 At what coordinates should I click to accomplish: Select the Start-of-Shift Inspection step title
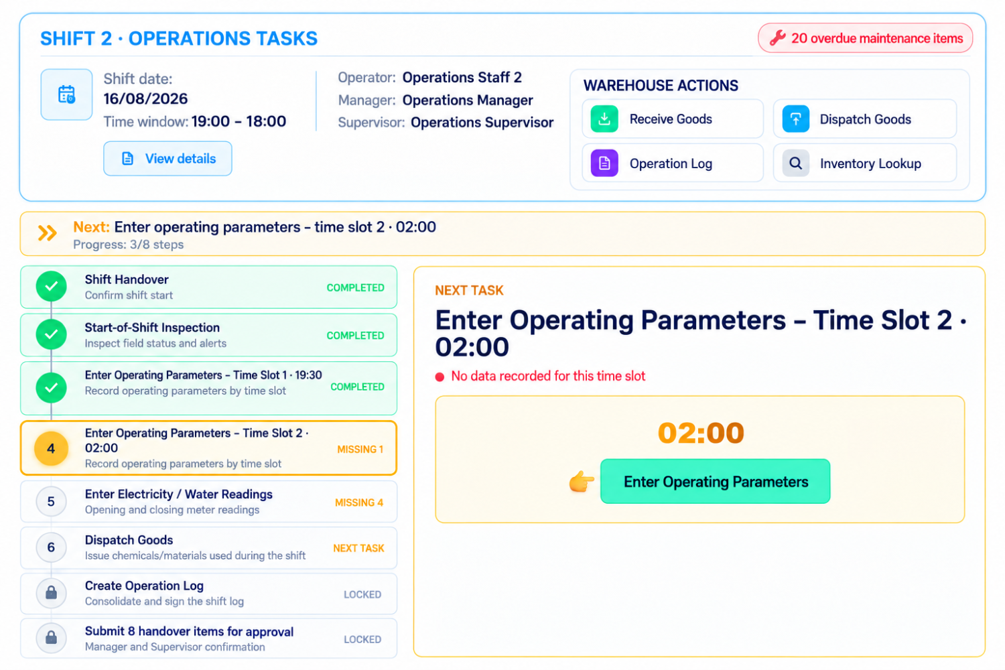pos(152,328)
